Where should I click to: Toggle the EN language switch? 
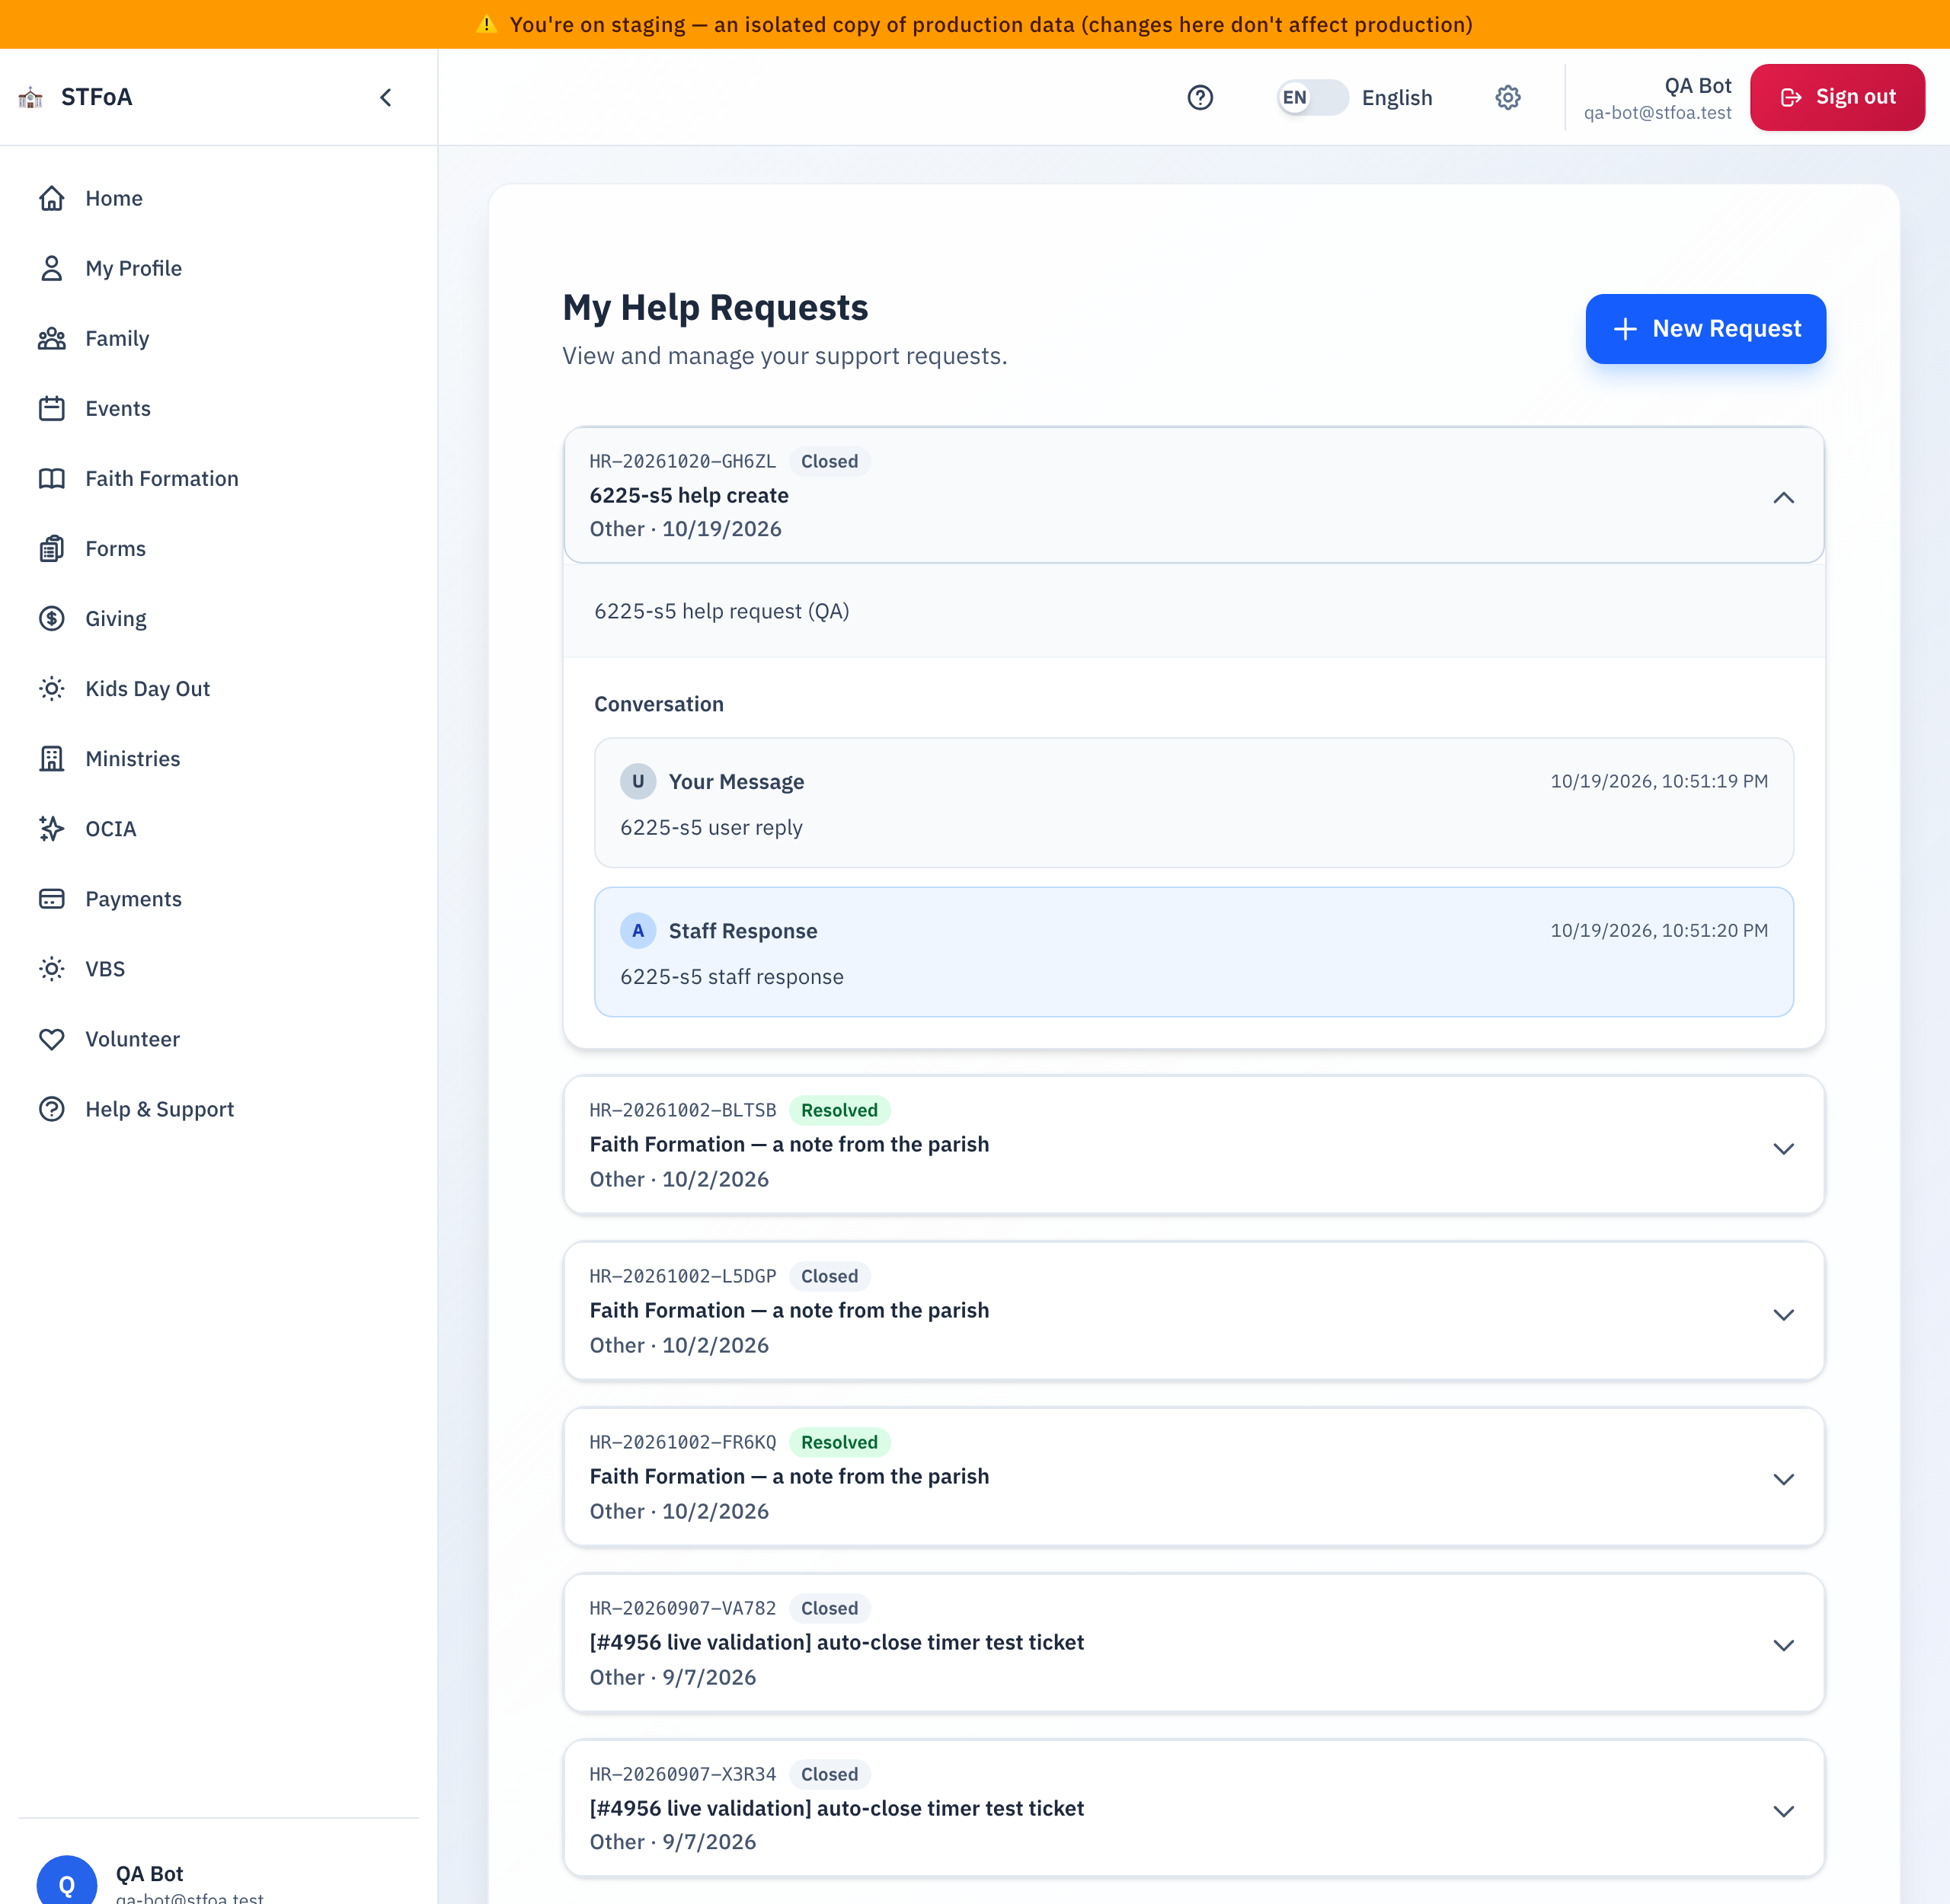(x=1312, y=97)
